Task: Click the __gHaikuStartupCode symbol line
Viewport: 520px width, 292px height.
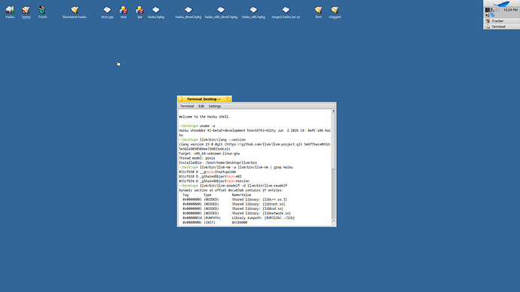Action: [x=207, y=172]
